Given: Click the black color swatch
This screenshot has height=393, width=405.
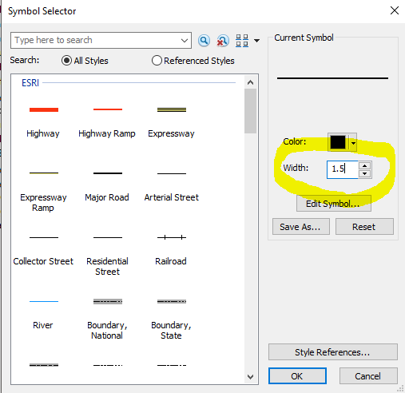Looking at the screenshot, I should pos(338,142).
